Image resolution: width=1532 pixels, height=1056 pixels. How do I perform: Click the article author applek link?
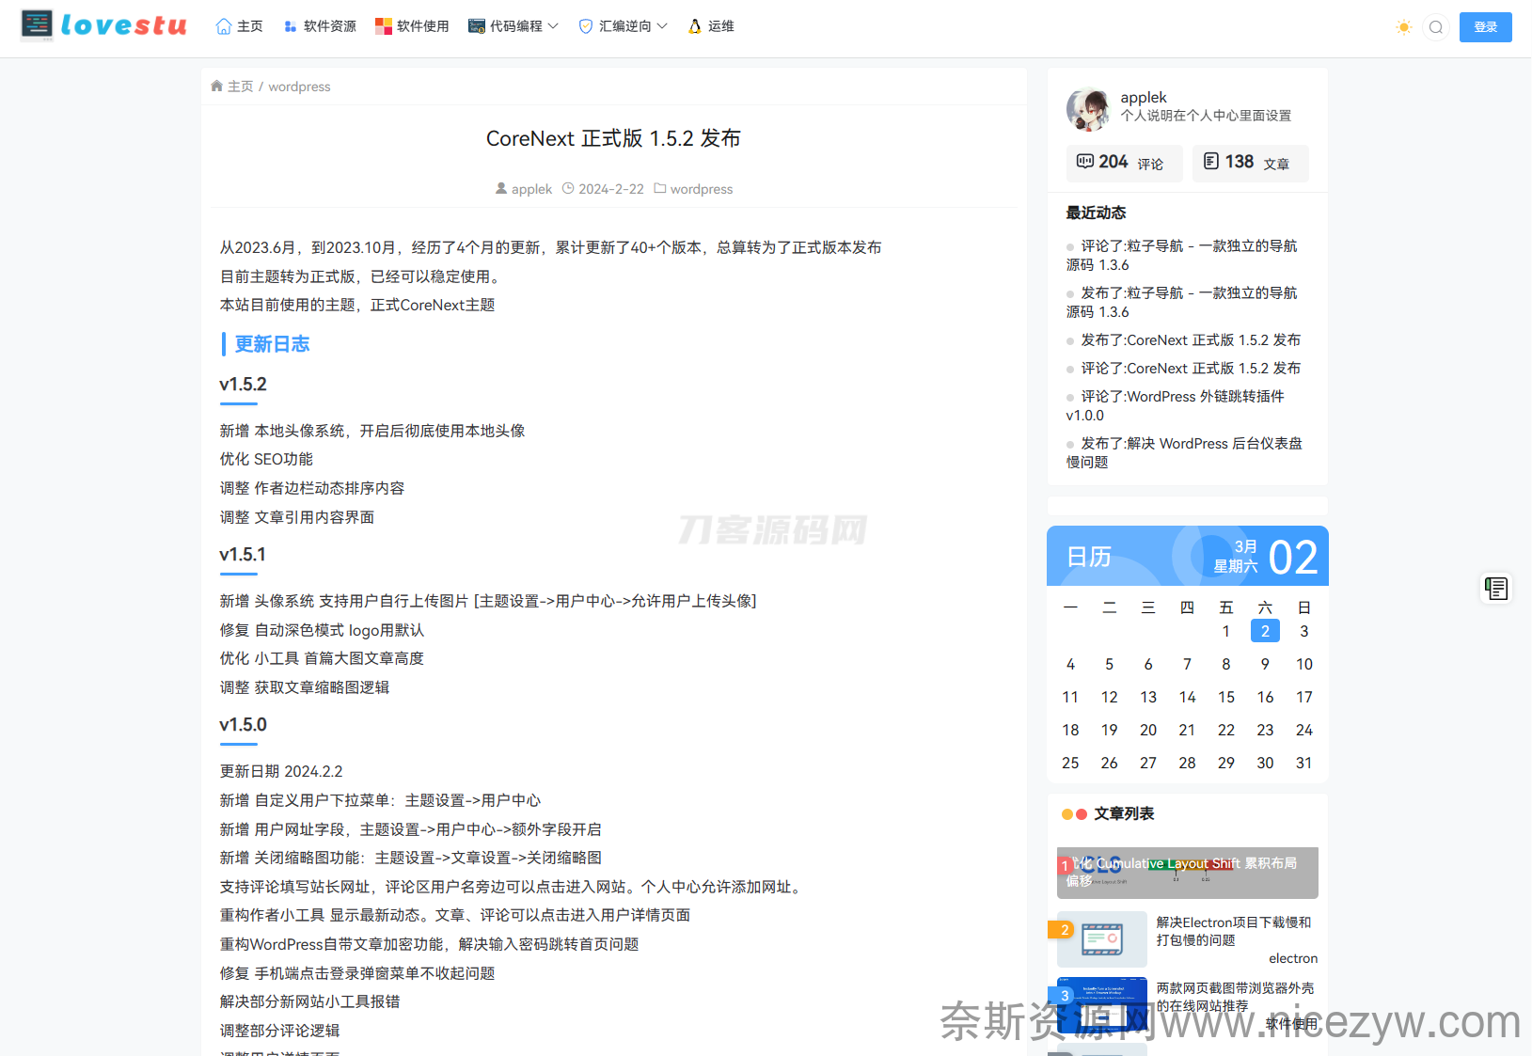tap(531, 189)
